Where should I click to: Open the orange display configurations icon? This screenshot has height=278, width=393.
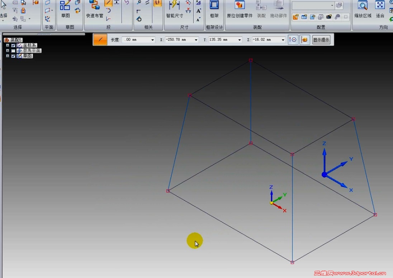pyautogui.click(x=296, y=17)
